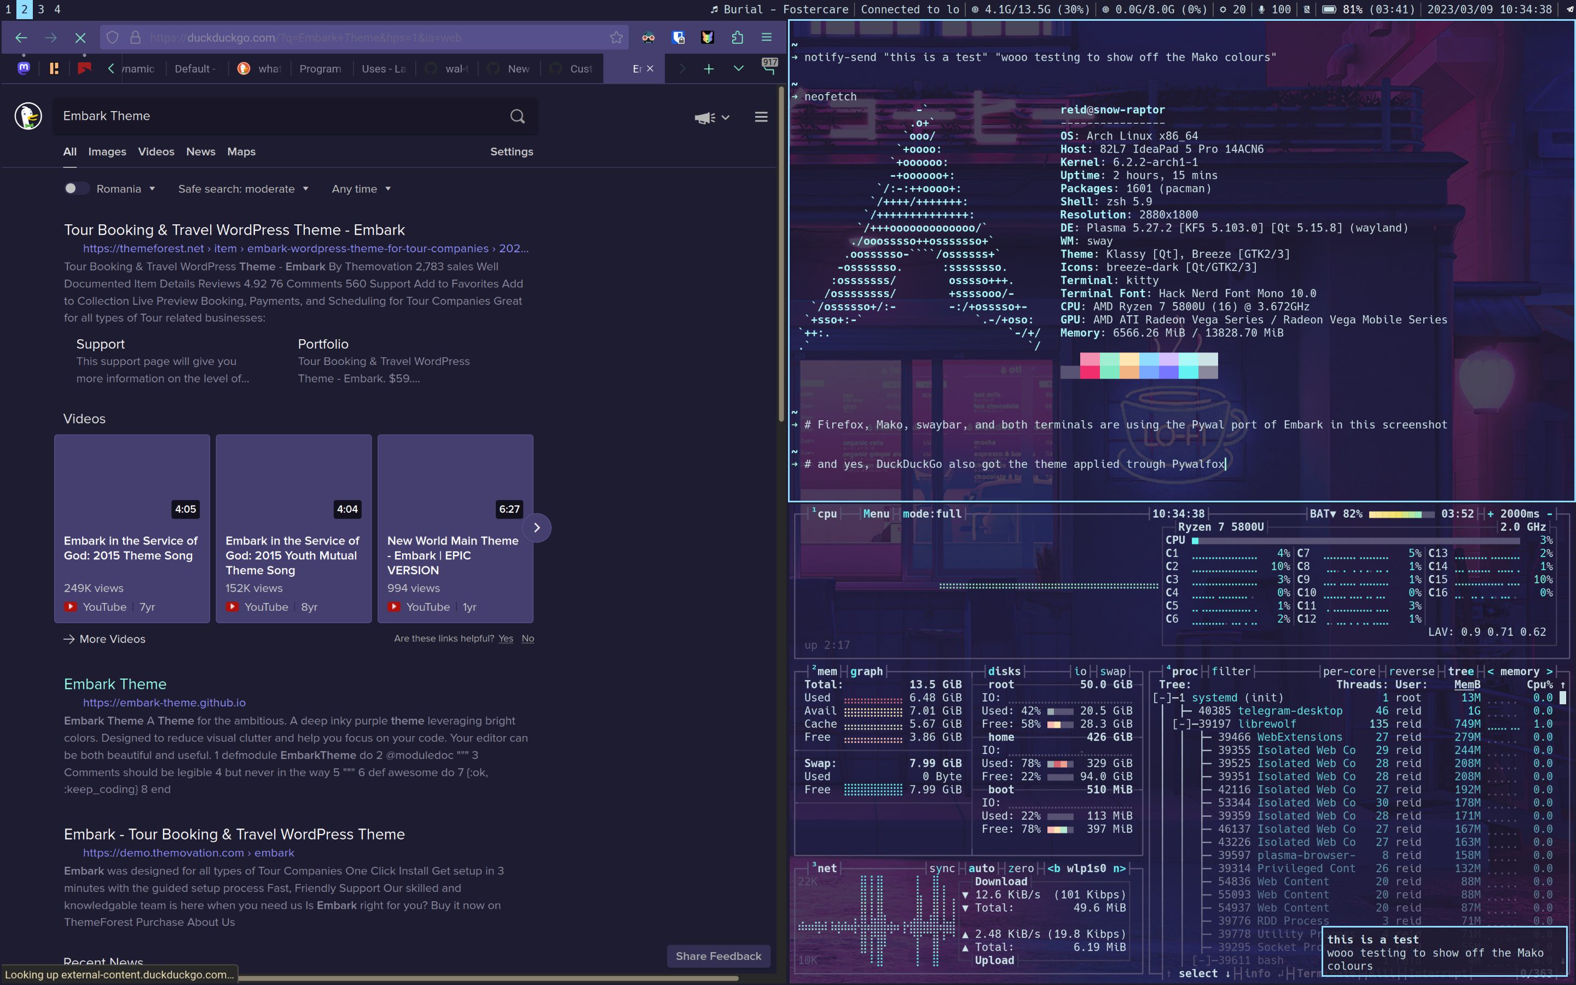Open the Bitwarden extension icon
This screenshot has width=1576, height=985.
pyautogui.click(x=678, y=38)
